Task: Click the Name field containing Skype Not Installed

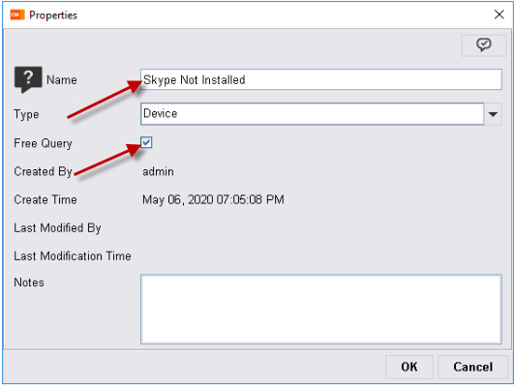Action: click(x=321, y=79)
